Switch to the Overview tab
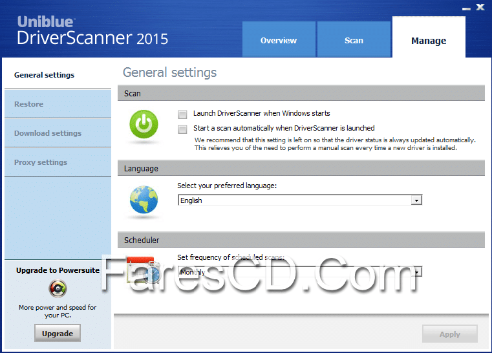 279,39
